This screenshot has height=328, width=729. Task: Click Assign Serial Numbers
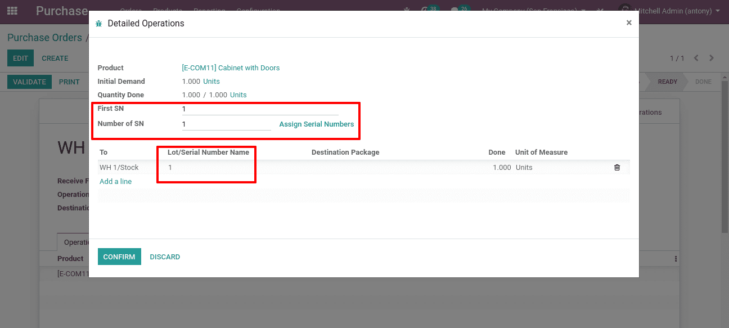(x=317, y=124)
